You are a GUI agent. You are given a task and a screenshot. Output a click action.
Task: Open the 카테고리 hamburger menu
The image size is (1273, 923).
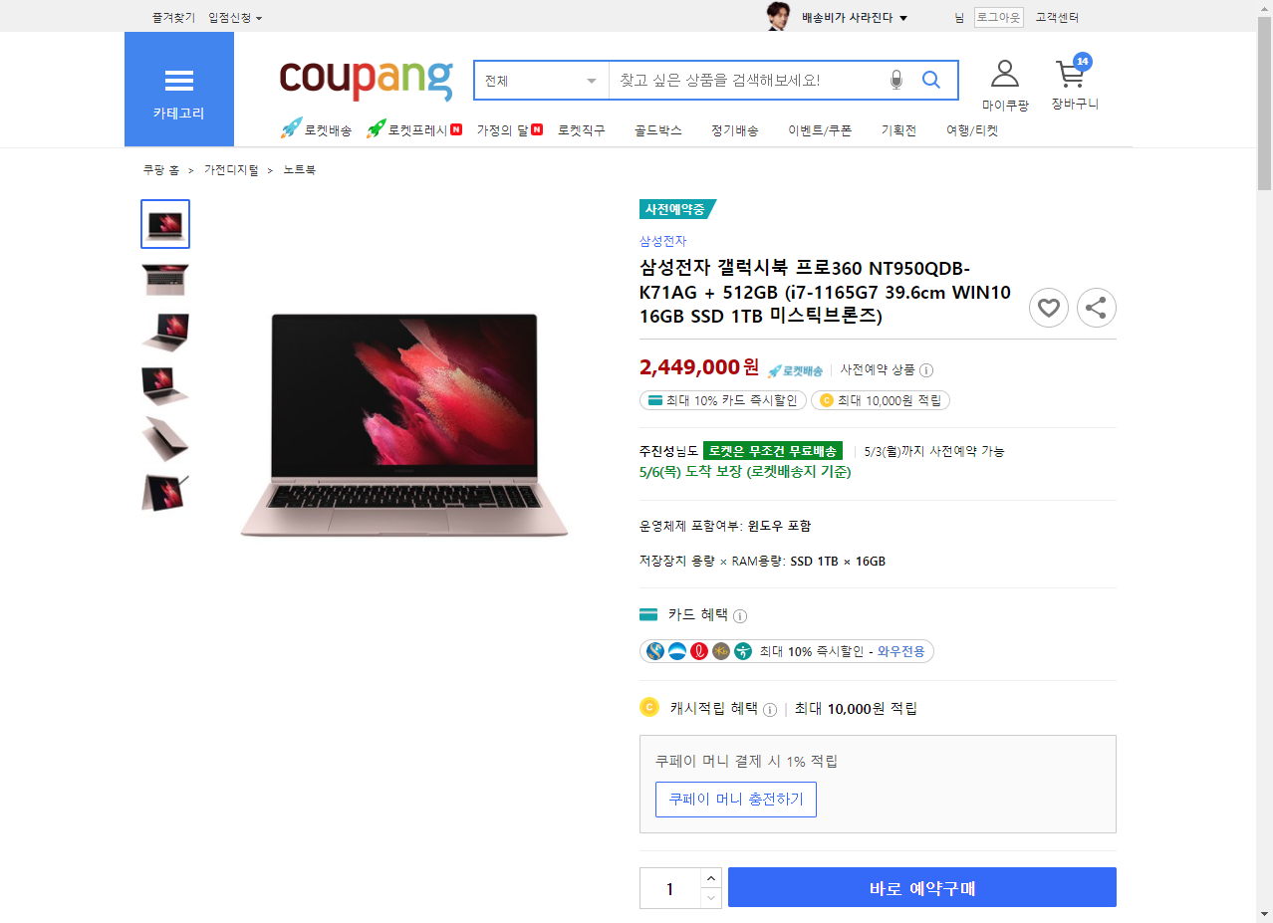coord(179,90)
